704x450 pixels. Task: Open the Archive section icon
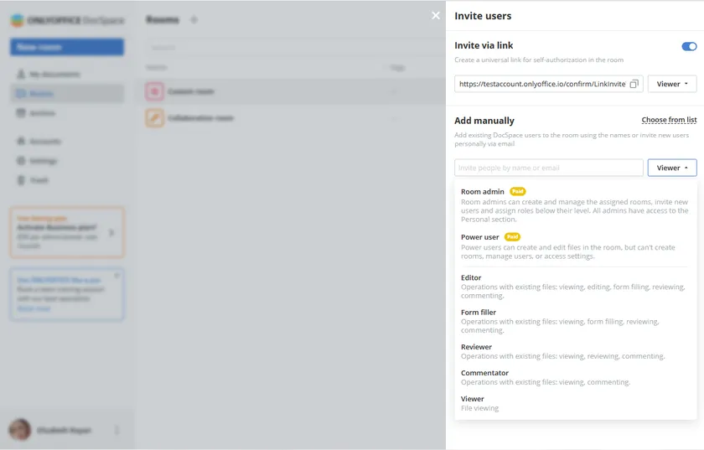tap(21, 113)
